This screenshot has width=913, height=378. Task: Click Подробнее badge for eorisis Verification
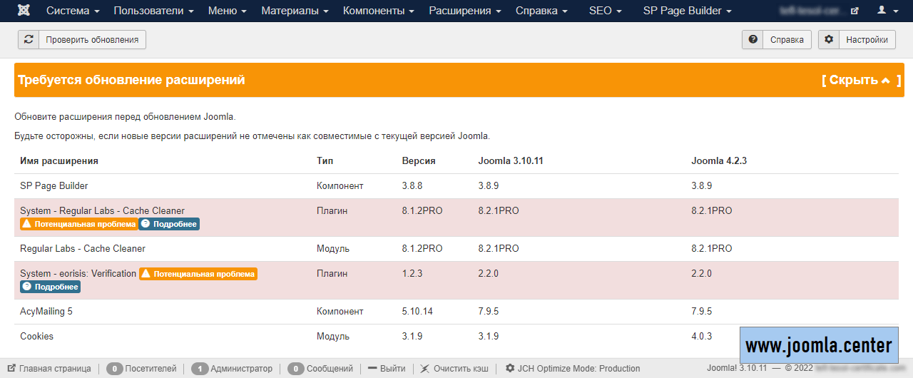tap(50, 287)
